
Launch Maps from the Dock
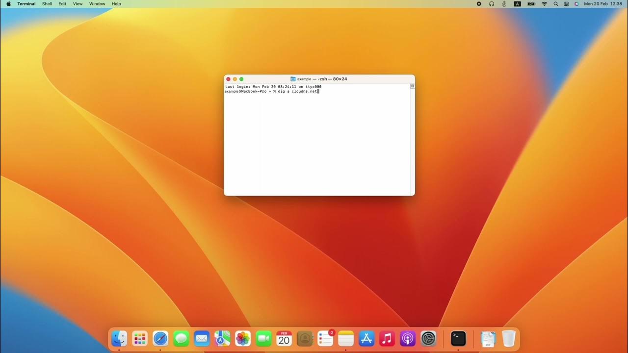pyautogui.click(x=222, y=338)
